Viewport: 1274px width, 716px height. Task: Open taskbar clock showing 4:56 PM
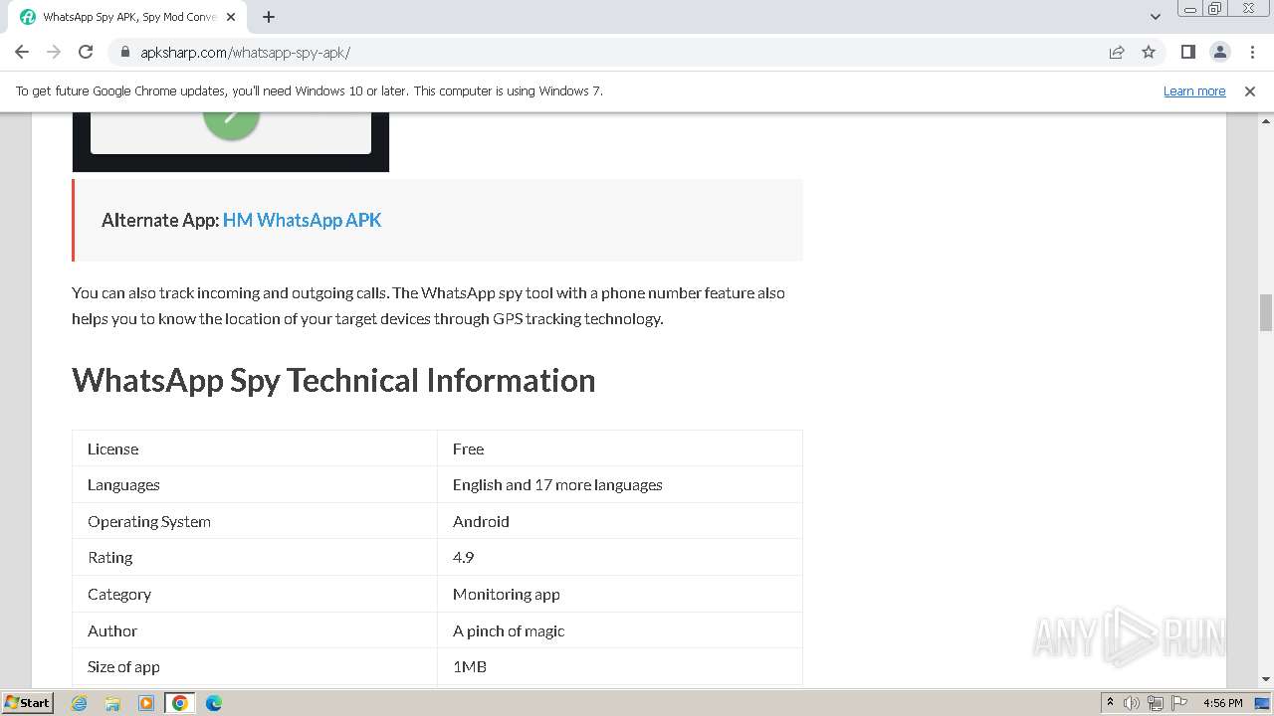1222,703
